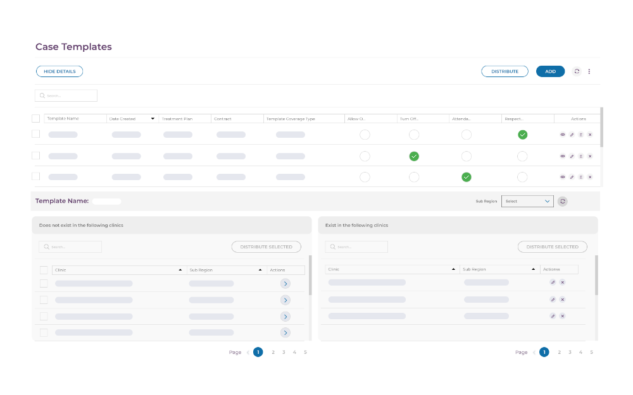The image size is (633, 395).
Task: Check the second template row checkbox
Action: pyautogui.click(x=36, y=155)
